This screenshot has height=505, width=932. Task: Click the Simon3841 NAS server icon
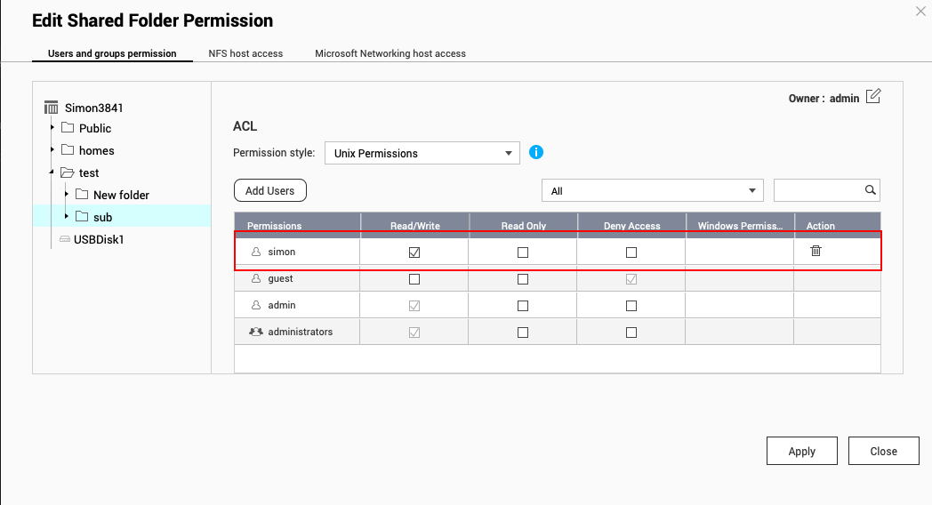tap(52, 108)
